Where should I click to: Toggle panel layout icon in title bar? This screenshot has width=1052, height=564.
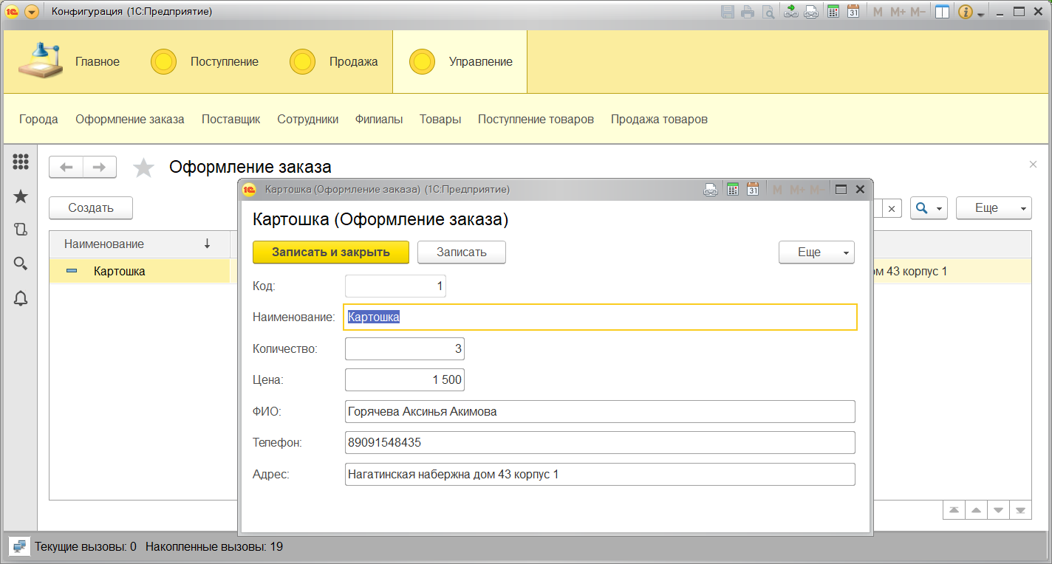(x=941, y=12)
